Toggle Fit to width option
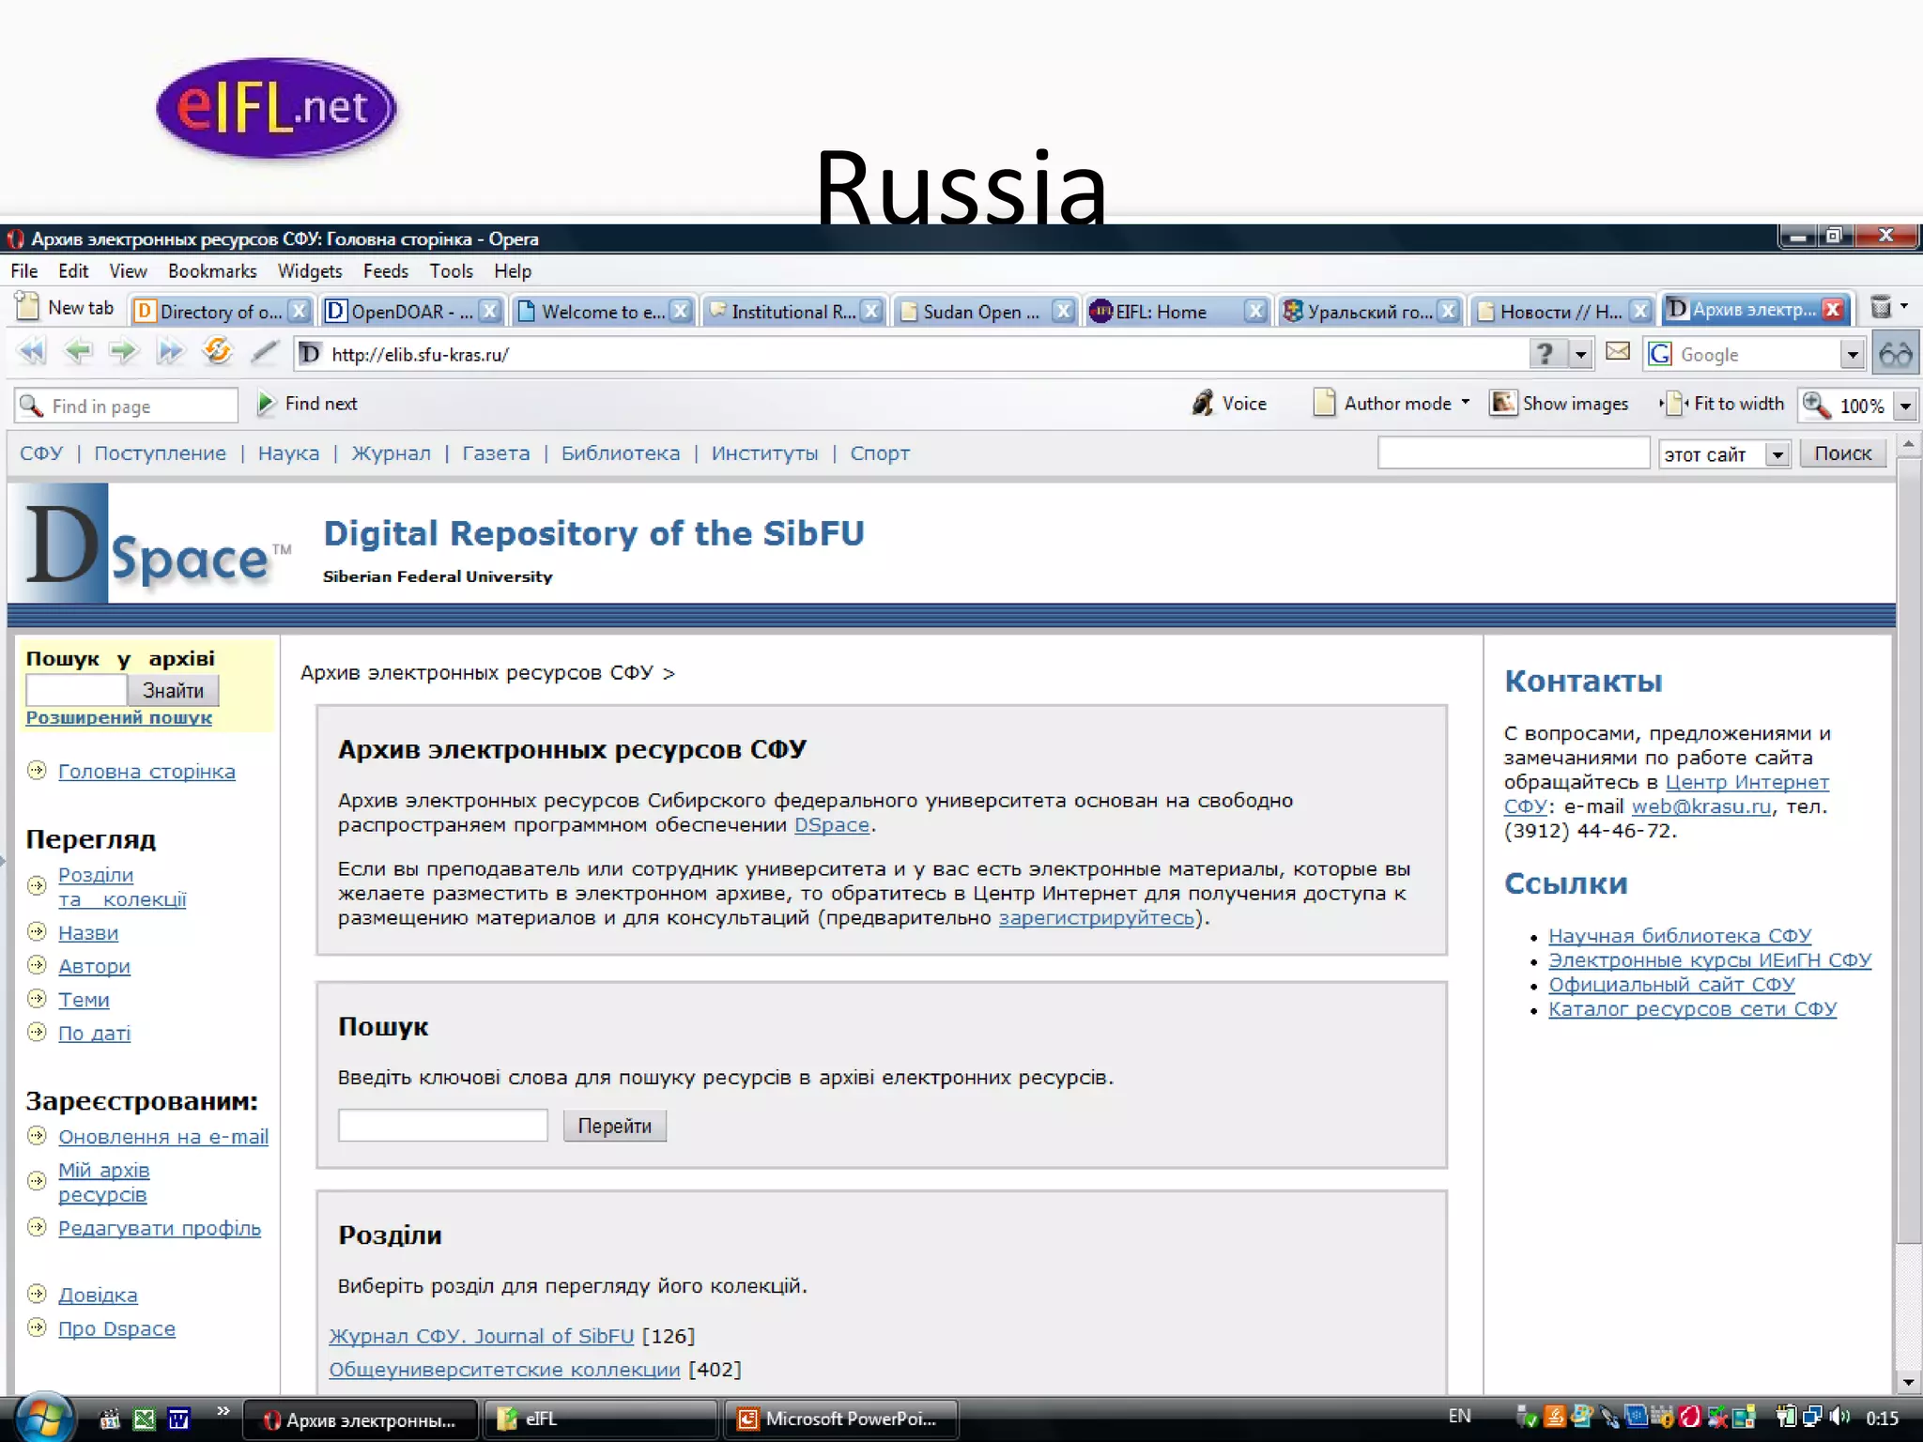Viewport: 1923px width, 1442px height. (x=1722, y=404)
